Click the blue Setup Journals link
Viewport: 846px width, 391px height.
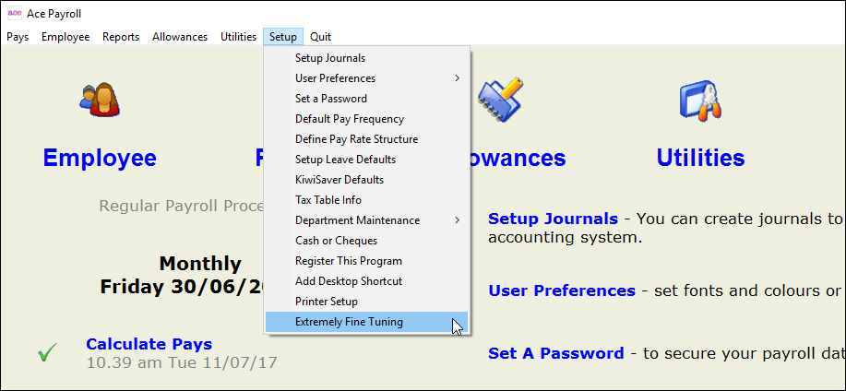(553, 219)
